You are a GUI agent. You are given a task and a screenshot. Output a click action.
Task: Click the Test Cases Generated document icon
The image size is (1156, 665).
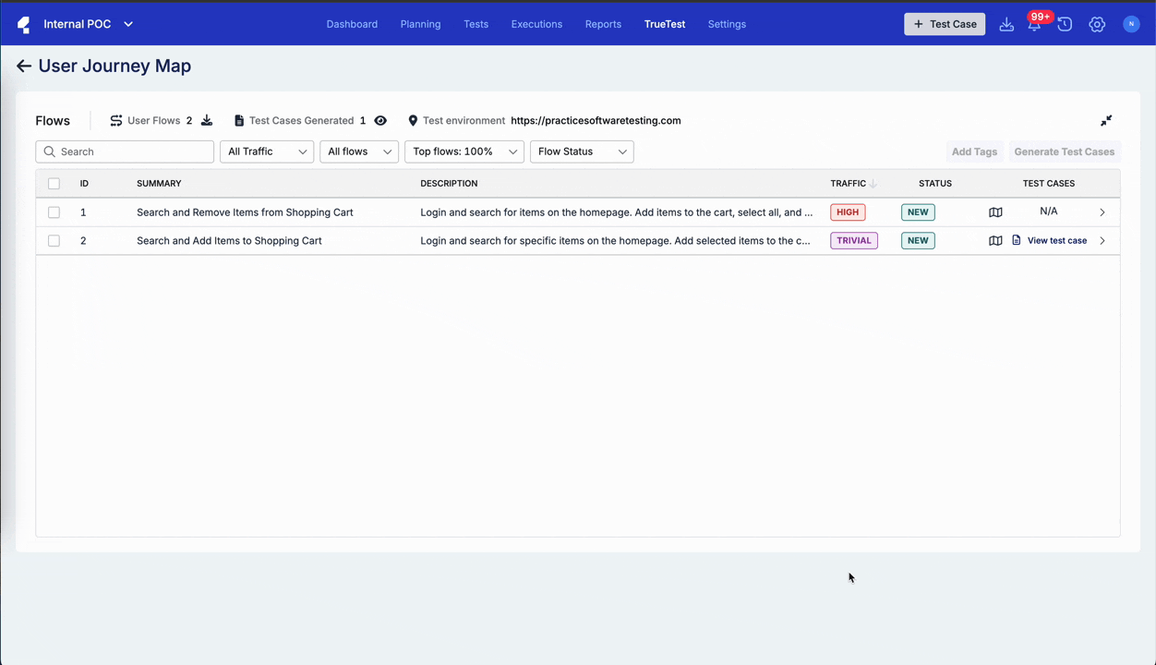pyautogui.click(x=239, y=120)
